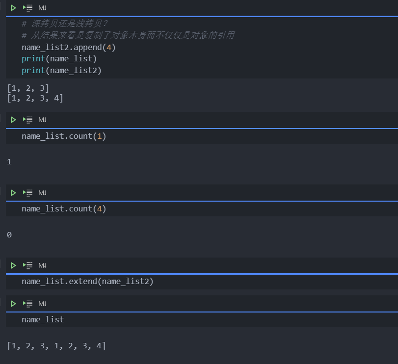398x364 pixels.
Task: Switch the count(1) cell to Markdown
Action: pos(43,120)
